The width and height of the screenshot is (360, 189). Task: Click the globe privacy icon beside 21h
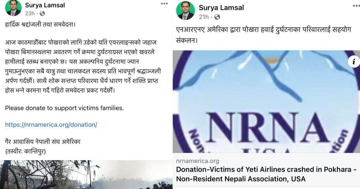[217, 17]
